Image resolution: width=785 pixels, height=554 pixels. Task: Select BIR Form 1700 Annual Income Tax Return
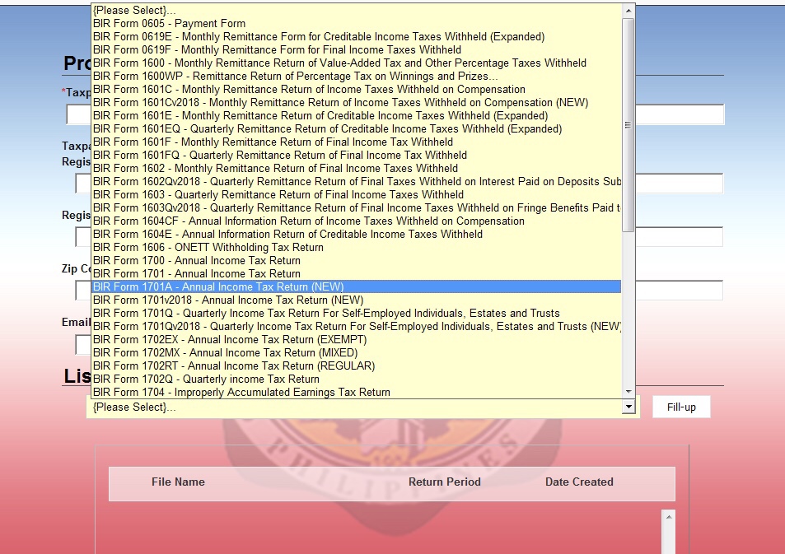pos(197,261)
